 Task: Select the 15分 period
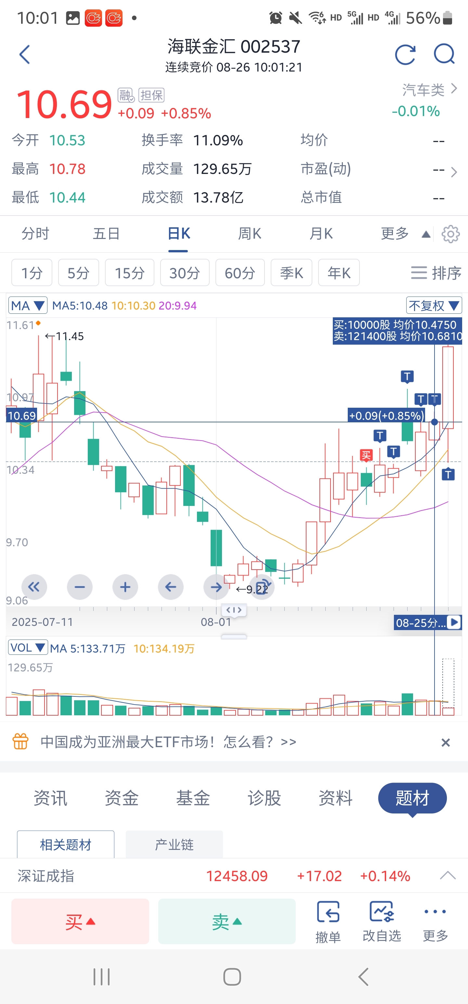click(130, 273)
